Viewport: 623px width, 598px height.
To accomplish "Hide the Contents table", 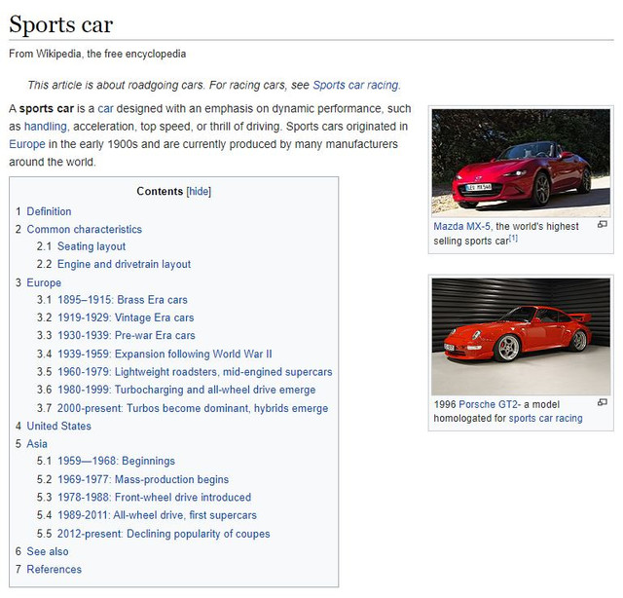I will click(199, 191).
